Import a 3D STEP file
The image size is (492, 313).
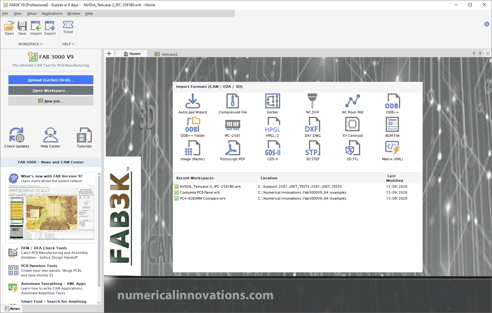pos(313,151)
